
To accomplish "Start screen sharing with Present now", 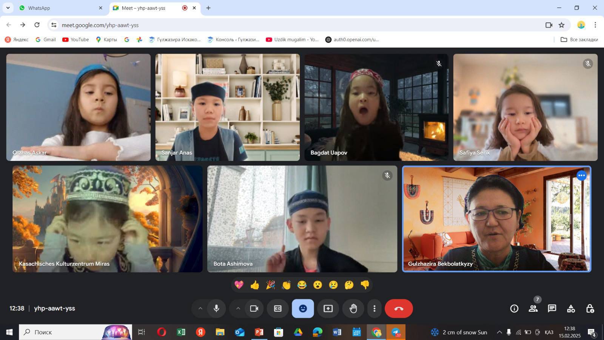I will coord(328,309).
